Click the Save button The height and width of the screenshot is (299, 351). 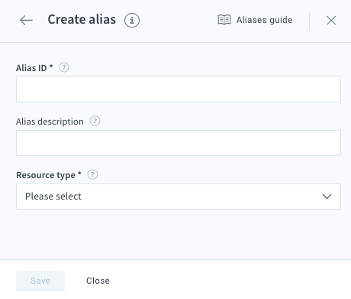40,281
